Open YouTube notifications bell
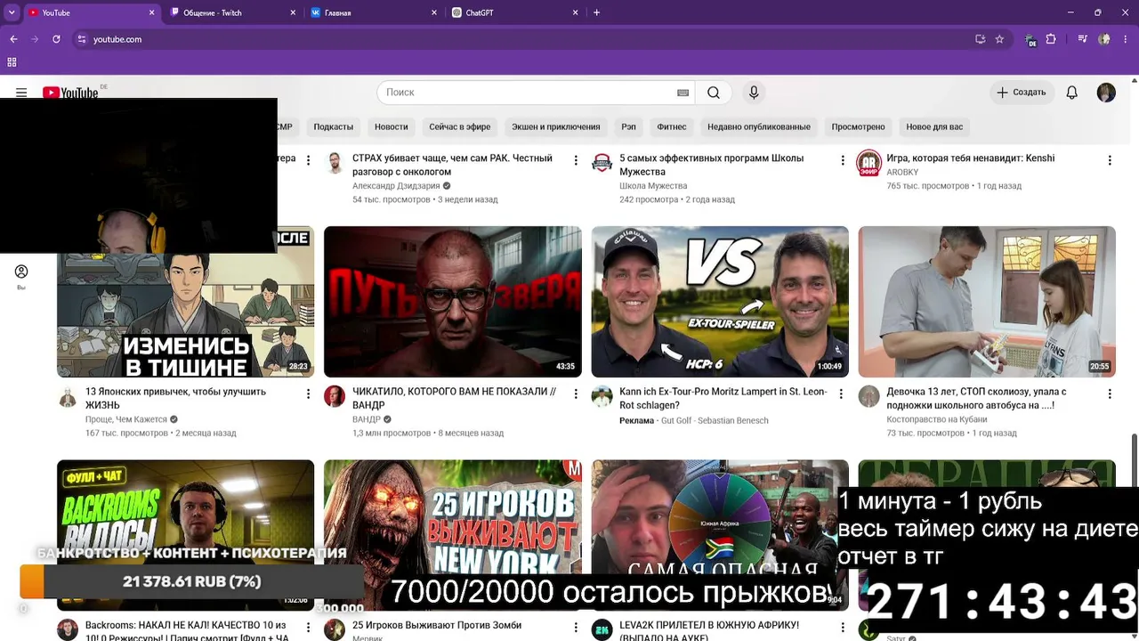This screenshot has width=1139, height=641. click(x=1072, y=93)
